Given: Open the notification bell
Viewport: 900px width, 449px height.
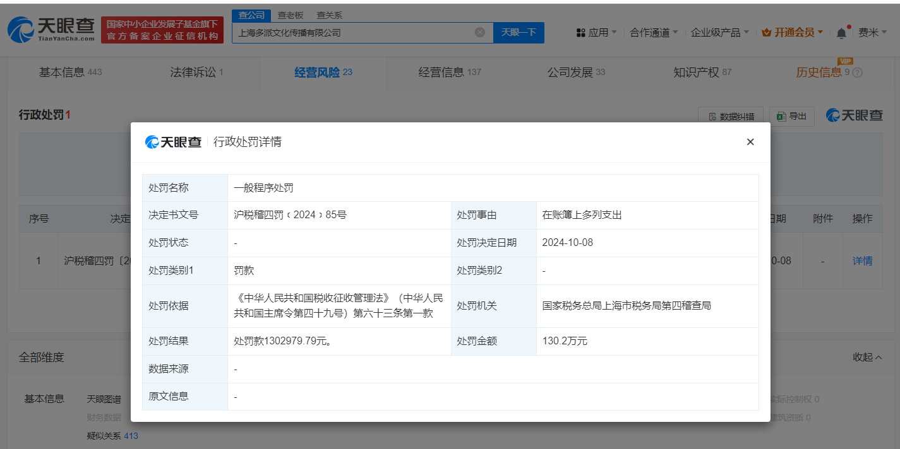Looking at the screenshot, I should point(841,33).
